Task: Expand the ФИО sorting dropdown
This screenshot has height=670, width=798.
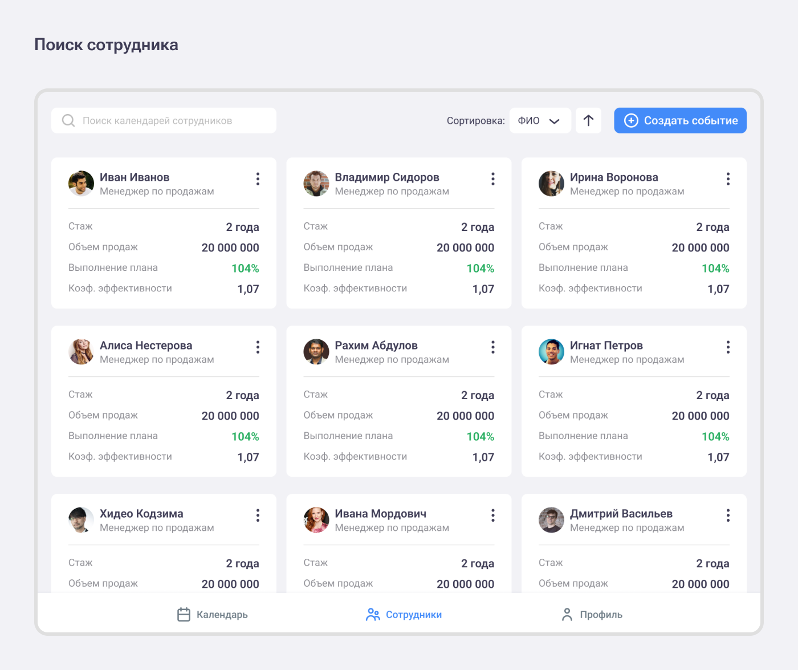Action: coord(539,120)
